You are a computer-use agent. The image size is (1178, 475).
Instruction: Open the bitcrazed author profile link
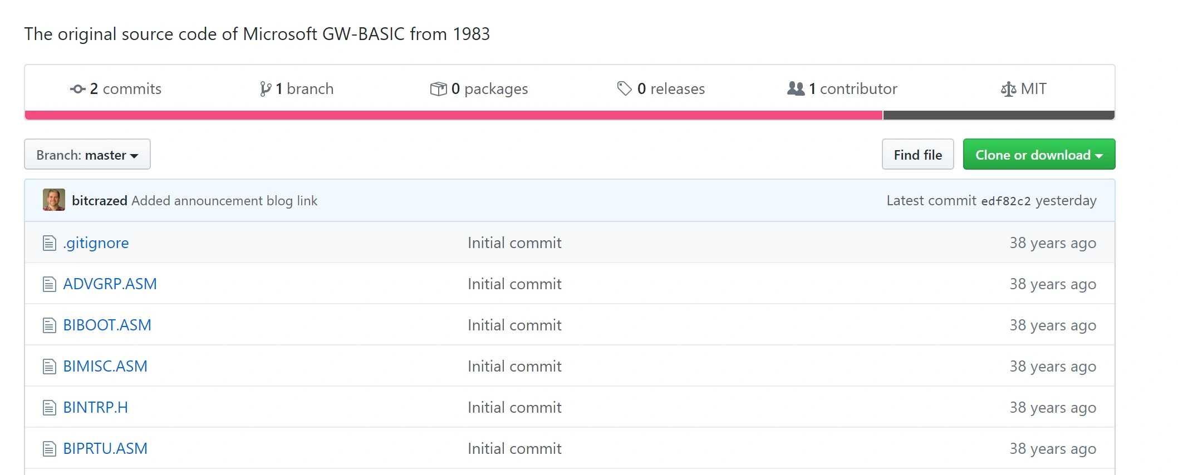point(100,201)
